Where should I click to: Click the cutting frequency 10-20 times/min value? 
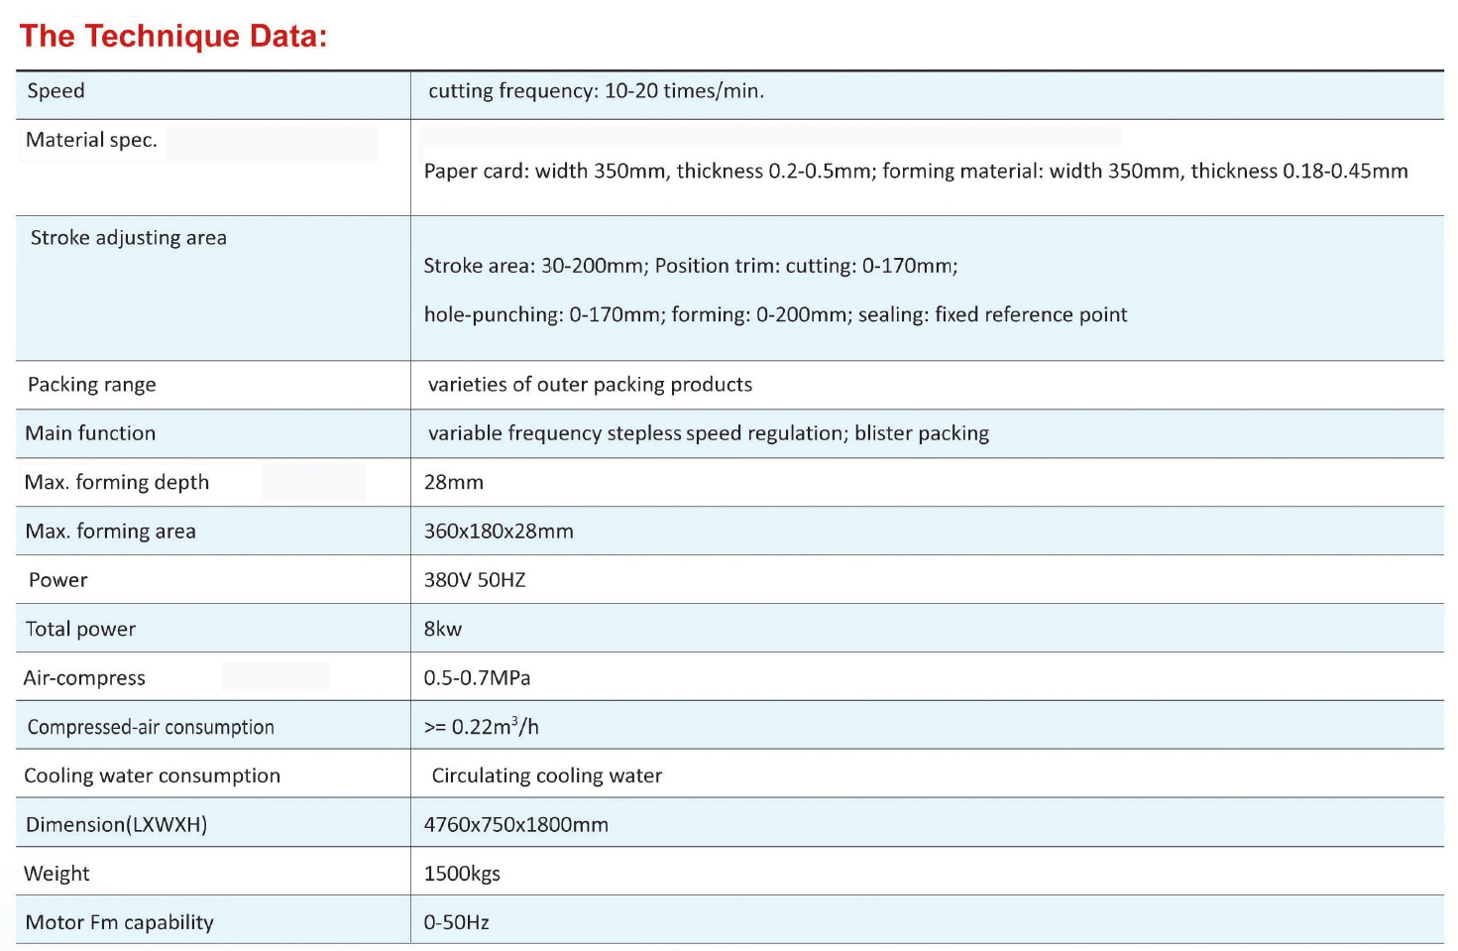pyautogui.click(x=596, y=91)
